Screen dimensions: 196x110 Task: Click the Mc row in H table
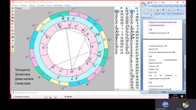pyautogui.click(x=134, y=82)
